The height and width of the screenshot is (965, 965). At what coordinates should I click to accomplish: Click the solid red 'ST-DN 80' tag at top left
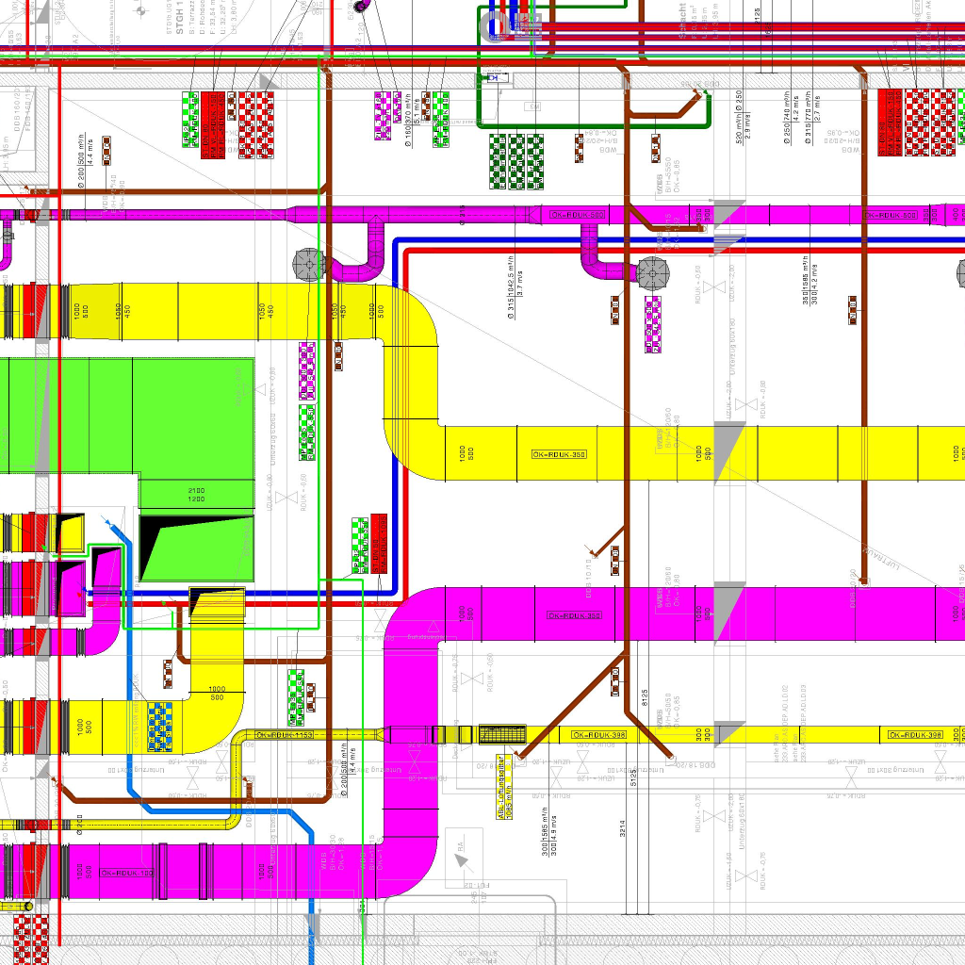click(x=213, y=125)
